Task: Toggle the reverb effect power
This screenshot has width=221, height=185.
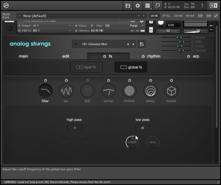Action: pyautogui.click(x=171, y=80)
